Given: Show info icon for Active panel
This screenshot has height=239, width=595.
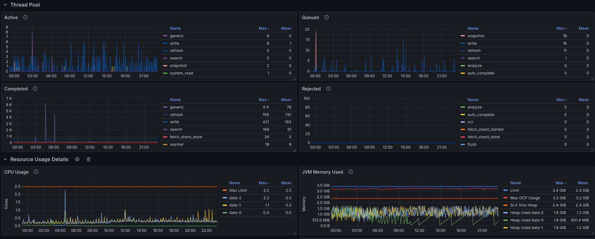Looking at the screenshot, I should 25,17.
